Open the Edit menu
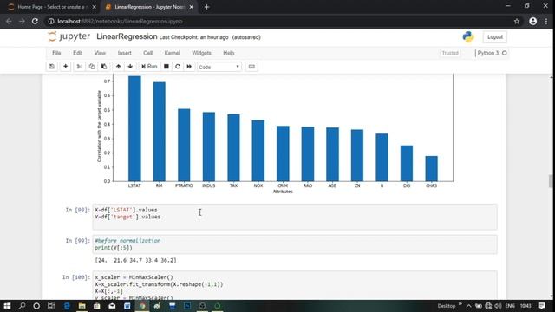The height and width of the screenshot is (312, 555). (x=77, y=53)
